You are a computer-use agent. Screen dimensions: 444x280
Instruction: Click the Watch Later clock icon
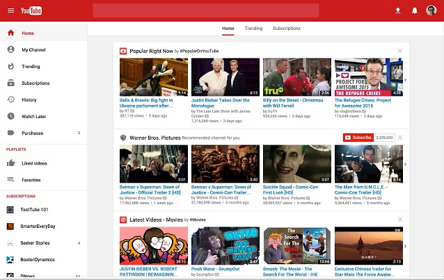10,116
